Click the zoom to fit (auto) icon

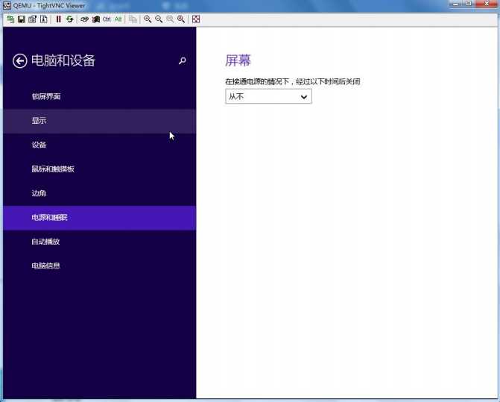point(181,19)
